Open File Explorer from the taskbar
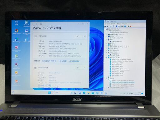Viewport: 160px width, 120px height. [x=88, y=93]
